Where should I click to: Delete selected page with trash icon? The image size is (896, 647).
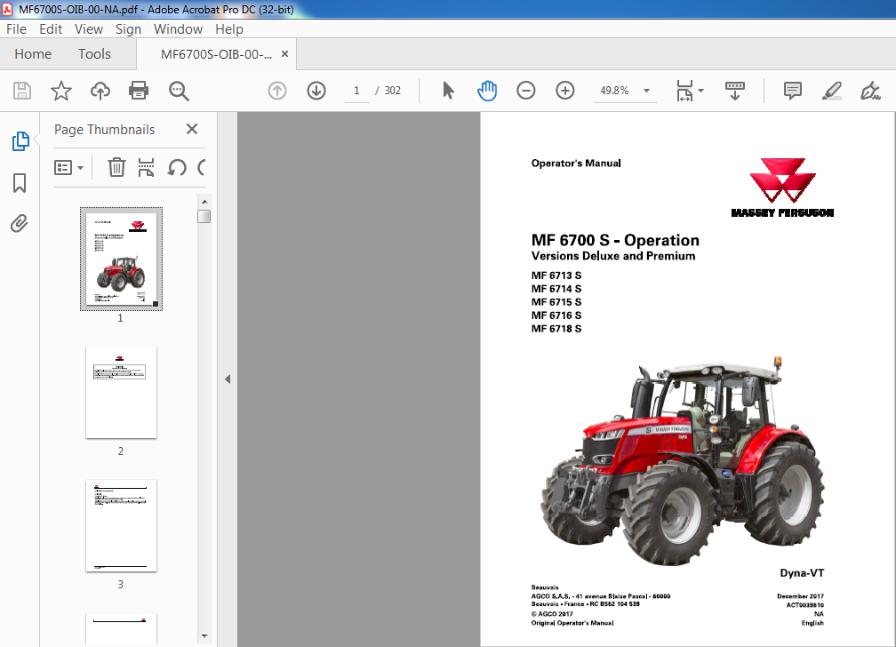tap(116, 167)
